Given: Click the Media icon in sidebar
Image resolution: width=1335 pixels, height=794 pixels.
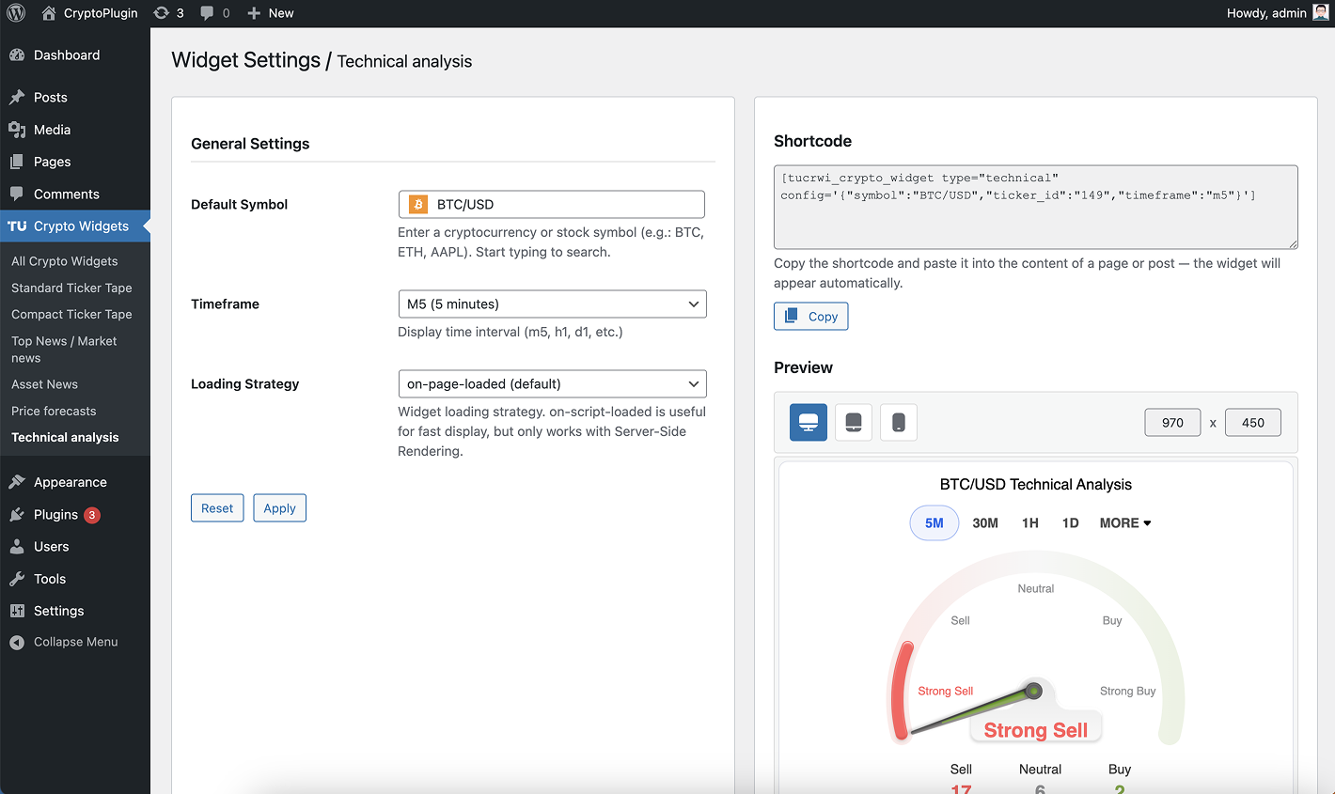Looking at the screenshot, I should [x=17, y=130].
